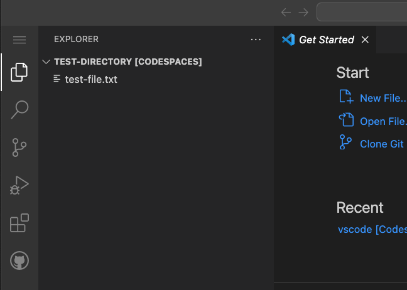Open the GitHub view in activity bar

pos(19,260)
